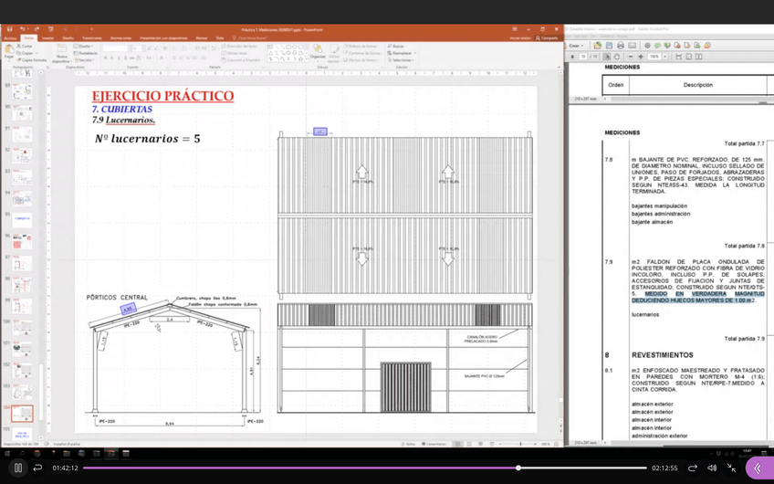Viewport: 774px width, 484px height.
Task: Open the Insertar ribbon tab
Action: (47, 38)
